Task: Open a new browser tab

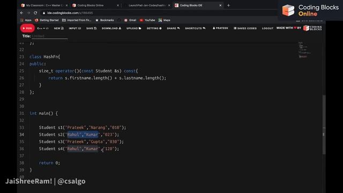Action: point(228,5)
